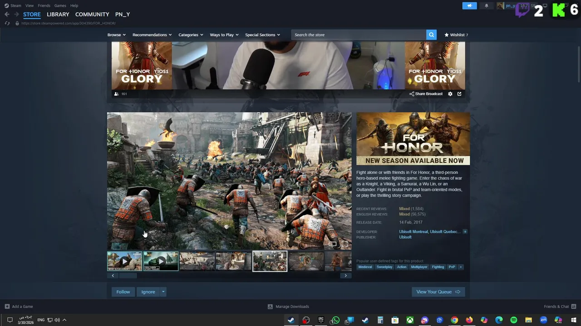581x326 pixels.
Task: Open Epic Games Launcher from taskbar
Action: coord(321,320)
